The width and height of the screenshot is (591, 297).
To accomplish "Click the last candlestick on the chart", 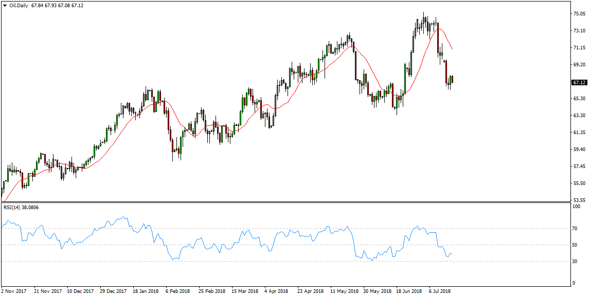I will coord(452,79).
